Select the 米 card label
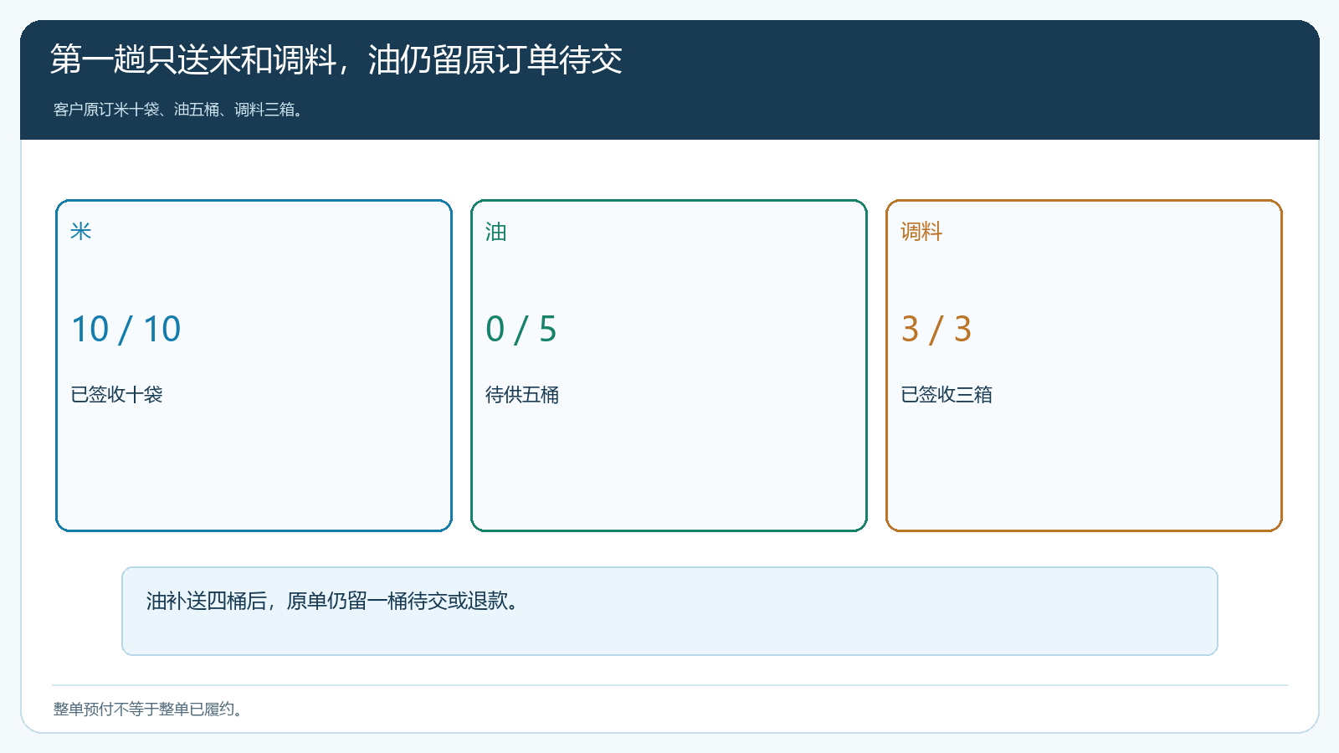Image resolution: width=1339 pixels, height=753 pixels. tap(81, 232)
